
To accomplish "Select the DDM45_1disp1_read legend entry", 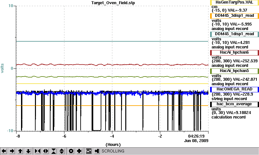I will [234, 34].
